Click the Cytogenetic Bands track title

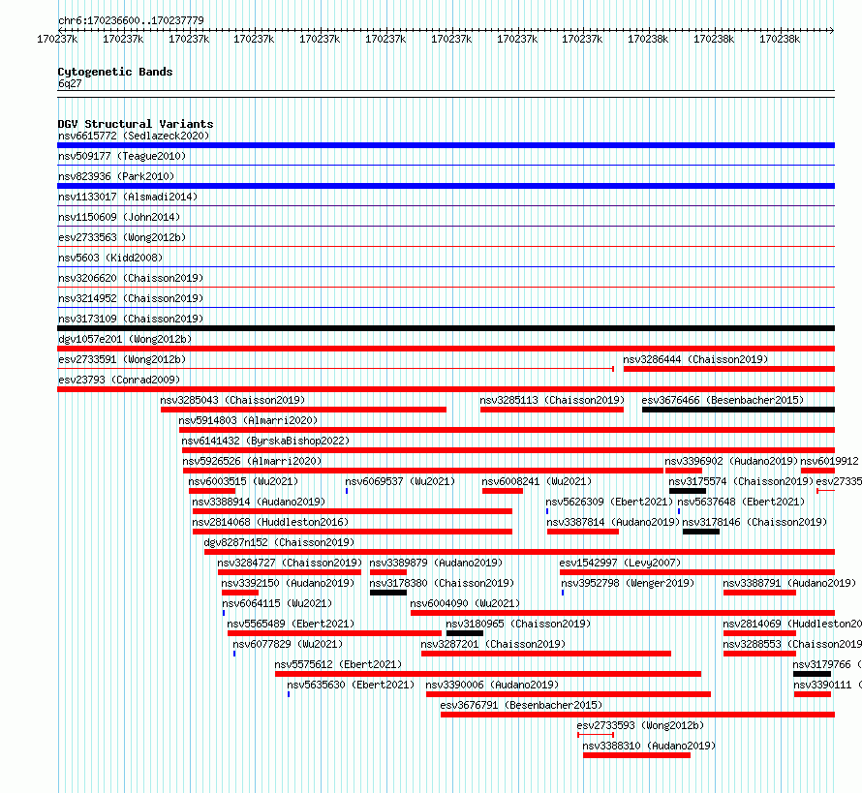[x=115, y=72]
